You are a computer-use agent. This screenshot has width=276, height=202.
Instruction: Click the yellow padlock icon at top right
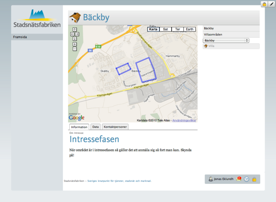point(264,4)
